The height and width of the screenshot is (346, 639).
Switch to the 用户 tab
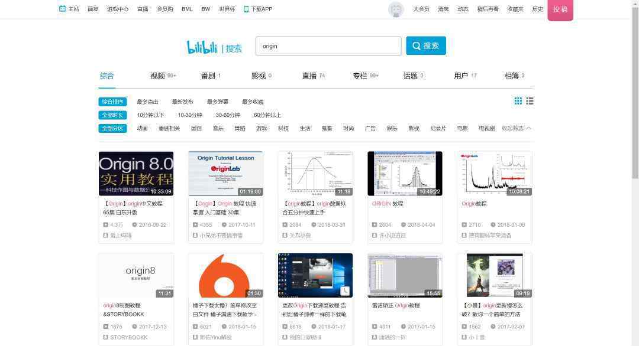point(464,76)
